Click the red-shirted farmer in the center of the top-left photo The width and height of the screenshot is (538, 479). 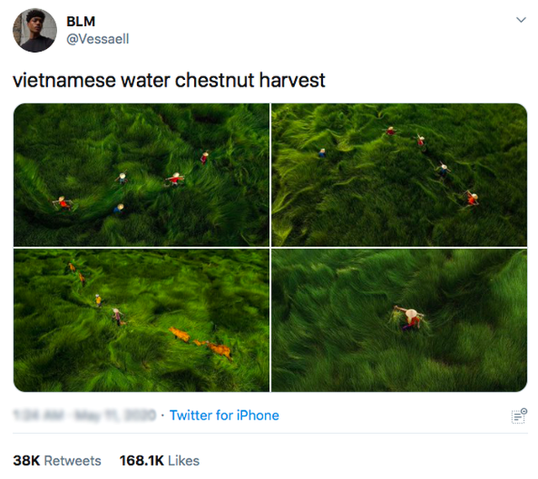click(x=176, y=179)
